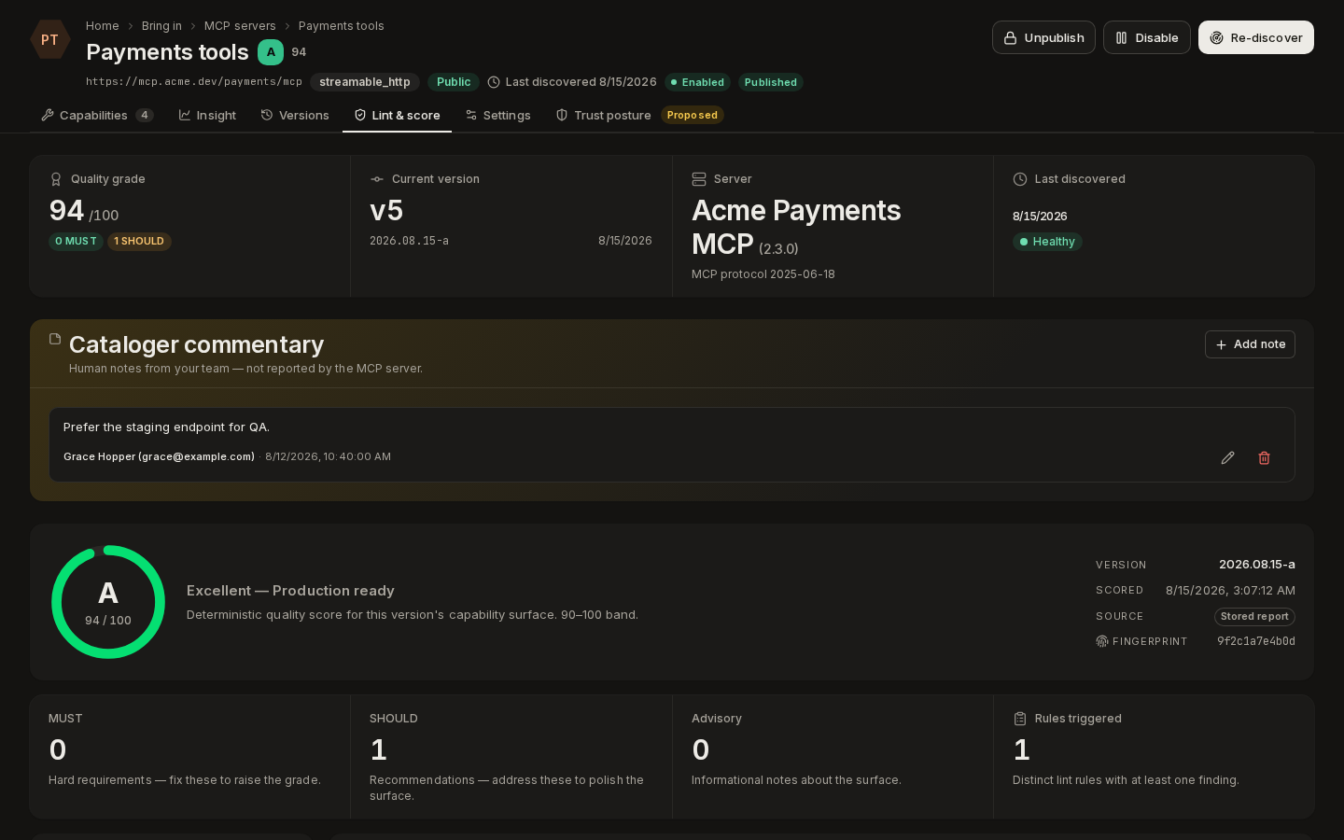This screenshot has width=1344, height=840.
Task: Click the PT hexagon avatar icon
Action: (49, 39)
